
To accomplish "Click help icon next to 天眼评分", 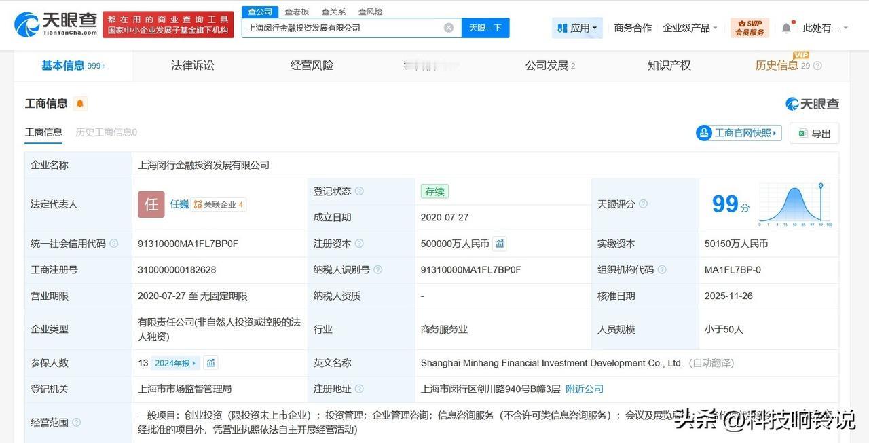I will [643, 204].
